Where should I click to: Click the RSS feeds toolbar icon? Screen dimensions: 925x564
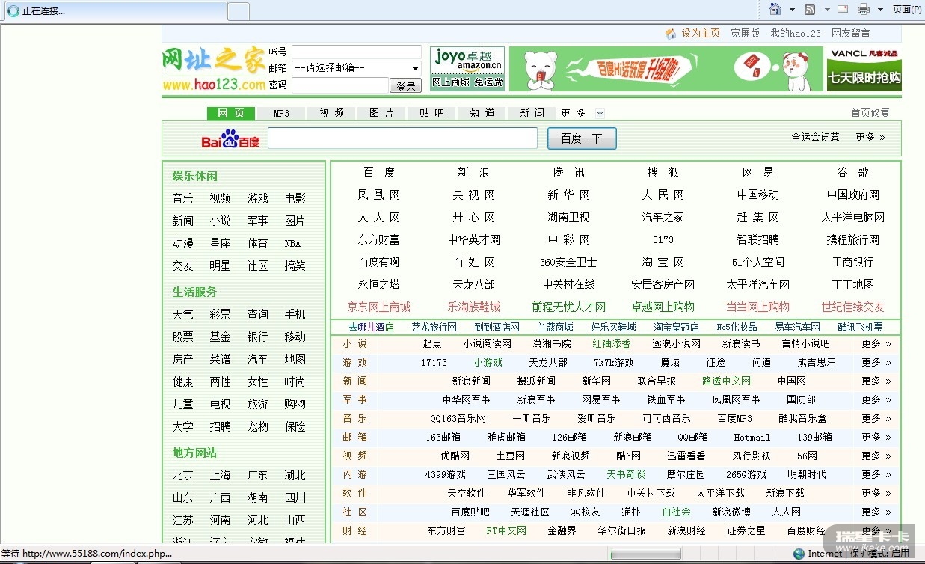click(x=810, y=9)
